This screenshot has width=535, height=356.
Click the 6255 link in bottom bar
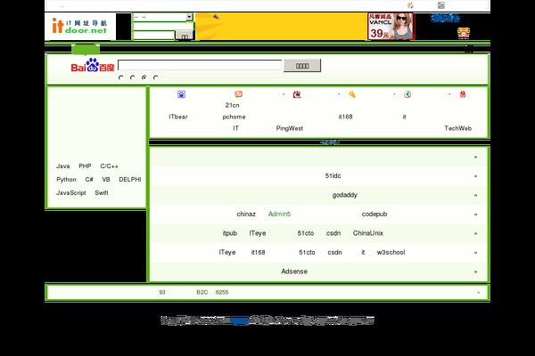[222, 292]
